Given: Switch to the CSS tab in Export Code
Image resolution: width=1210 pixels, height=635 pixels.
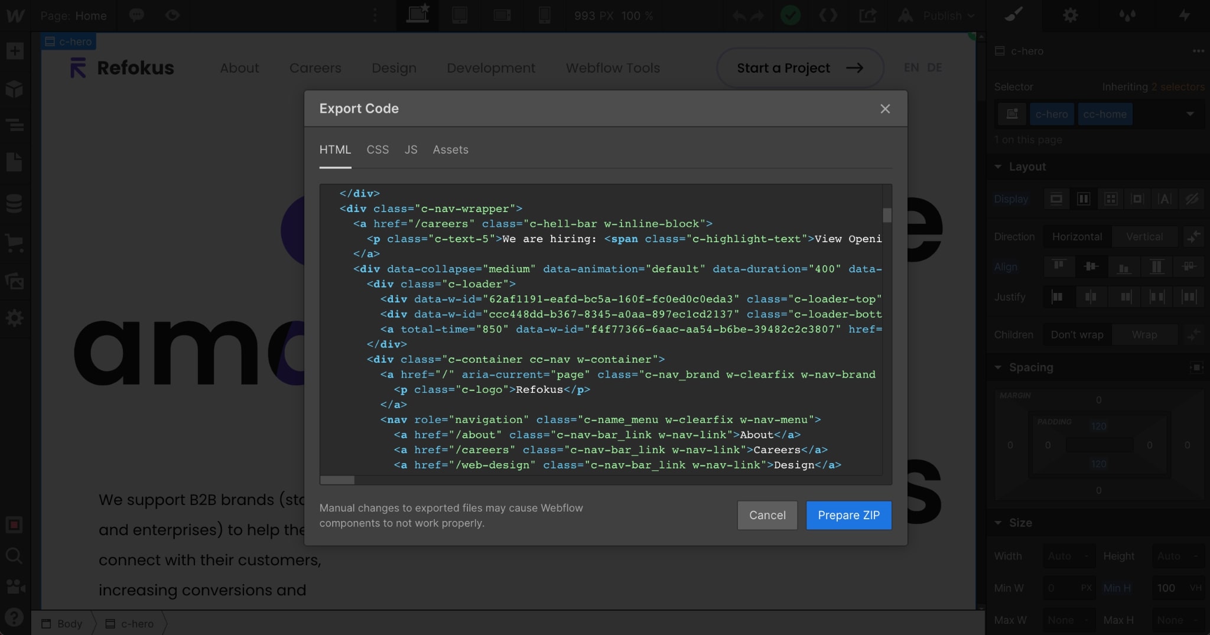Looking at the screenshot, I should click(378, 149).
